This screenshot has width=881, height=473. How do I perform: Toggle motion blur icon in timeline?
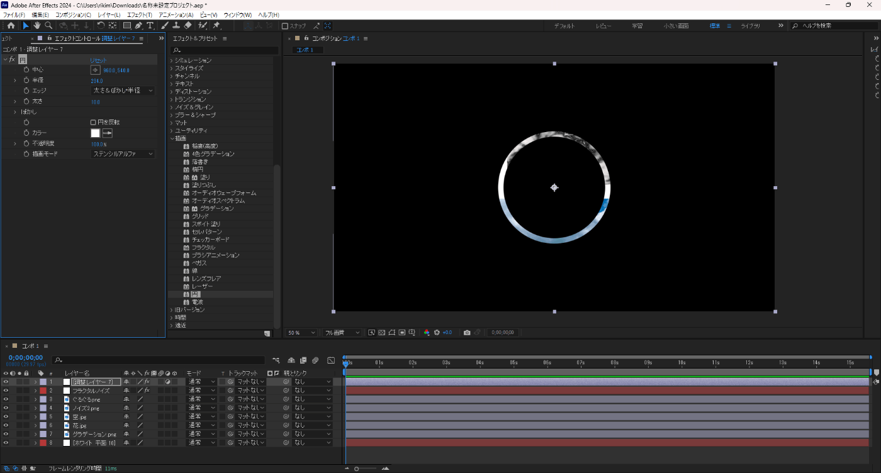pyautogui.click(x=315, y=360)
